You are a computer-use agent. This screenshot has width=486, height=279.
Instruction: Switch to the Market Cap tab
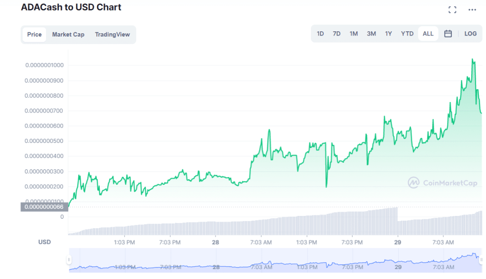[68, 35]
